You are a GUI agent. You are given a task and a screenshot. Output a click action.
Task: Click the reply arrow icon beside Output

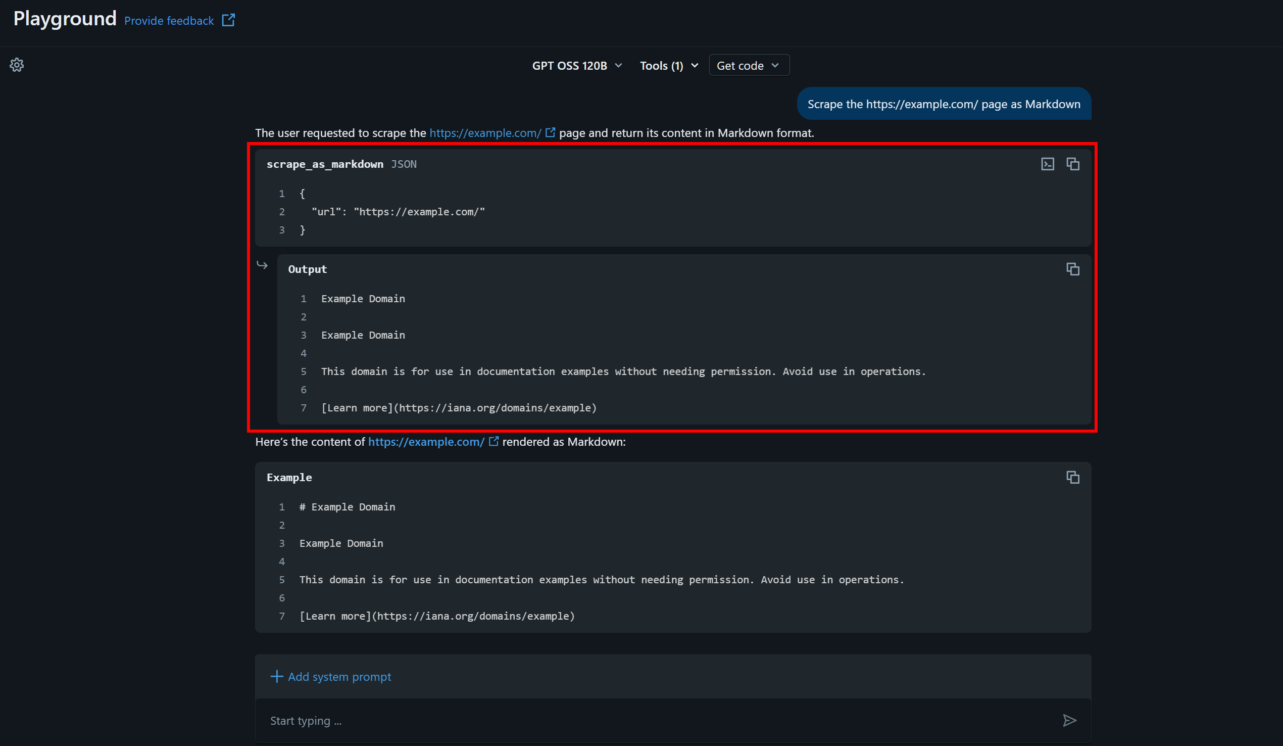tap(262, 265)
